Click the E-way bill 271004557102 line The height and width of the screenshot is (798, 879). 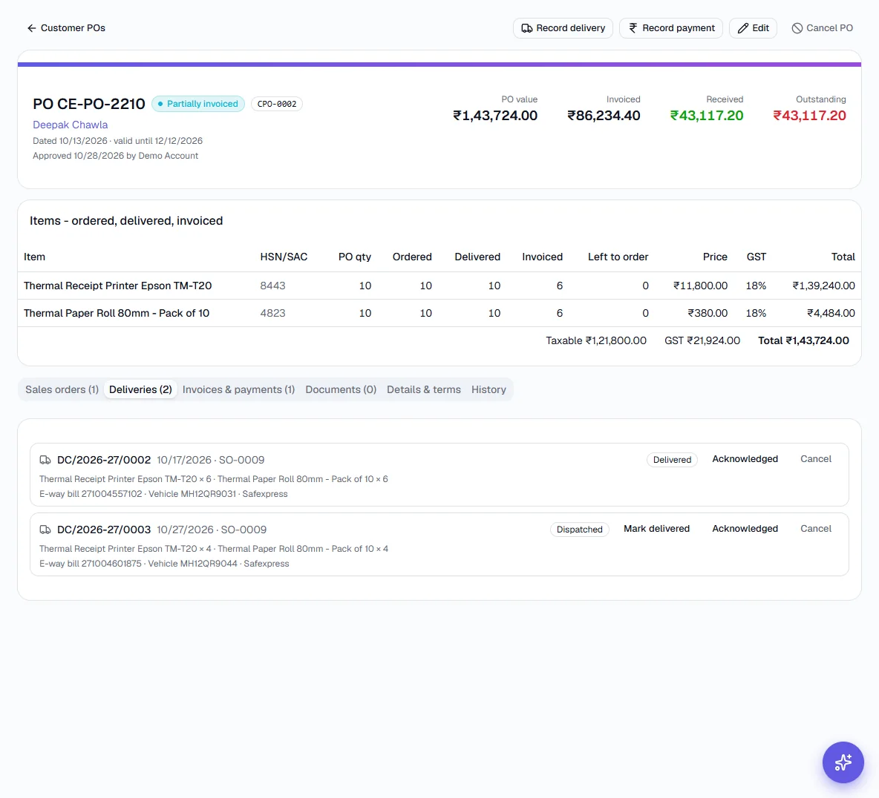point(163,494)
